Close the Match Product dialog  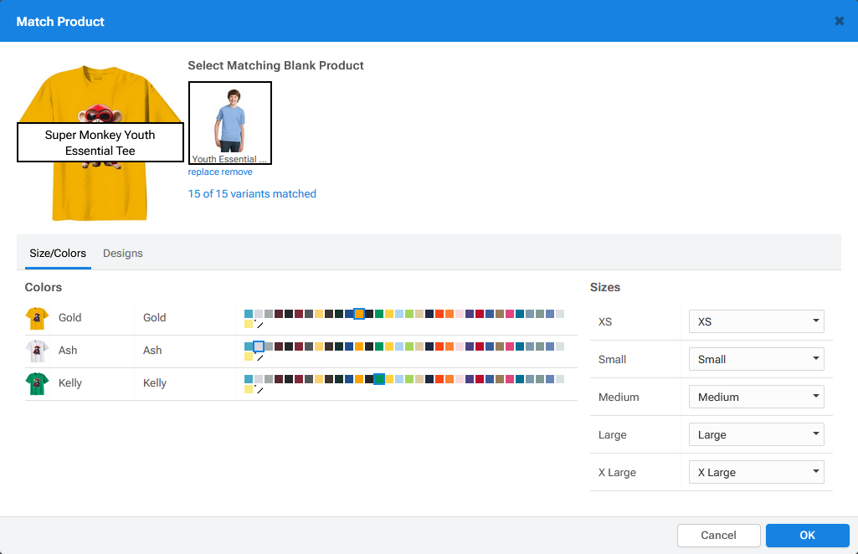tap(839, 21)
